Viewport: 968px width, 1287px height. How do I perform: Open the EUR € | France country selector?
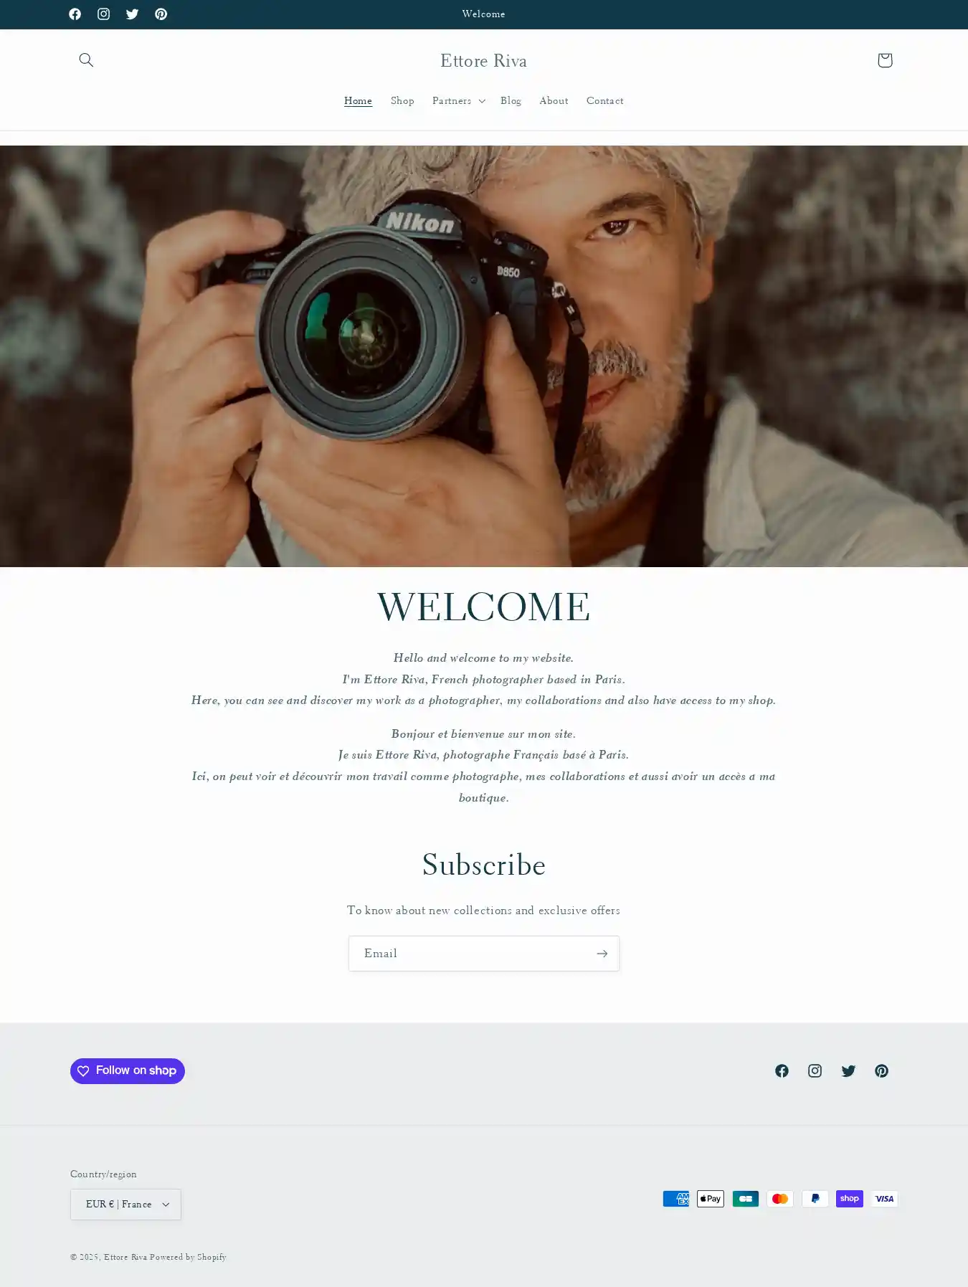(125, 1205)
